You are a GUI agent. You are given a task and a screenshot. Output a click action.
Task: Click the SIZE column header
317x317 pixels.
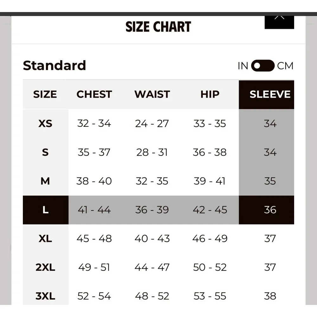coord(45,94)
